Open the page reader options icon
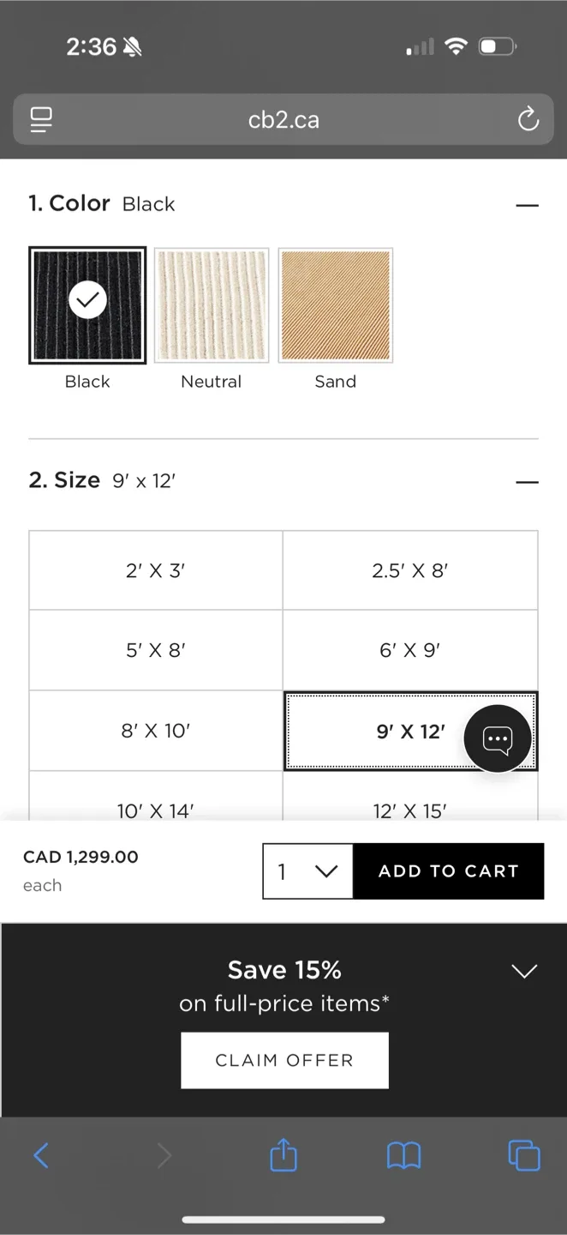This screenshot has height=1235, width=567. tap(40, 119)
